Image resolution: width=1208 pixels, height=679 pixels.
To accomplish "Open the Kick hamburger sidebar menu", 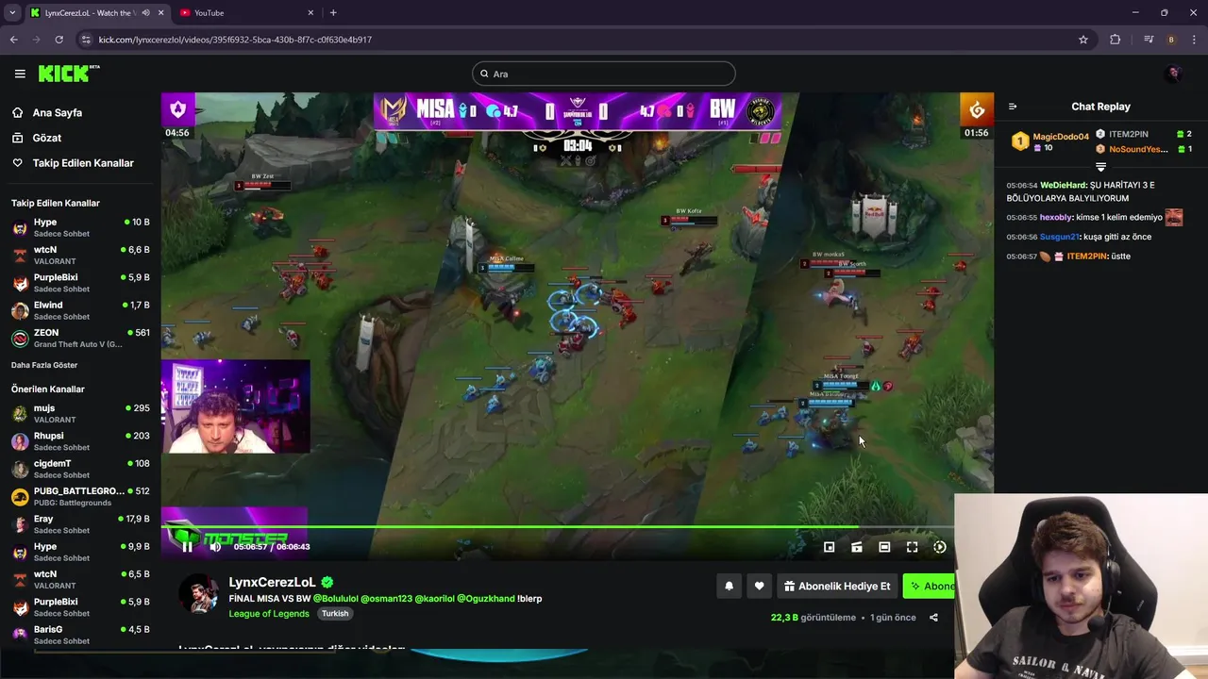I will point(20,74).
